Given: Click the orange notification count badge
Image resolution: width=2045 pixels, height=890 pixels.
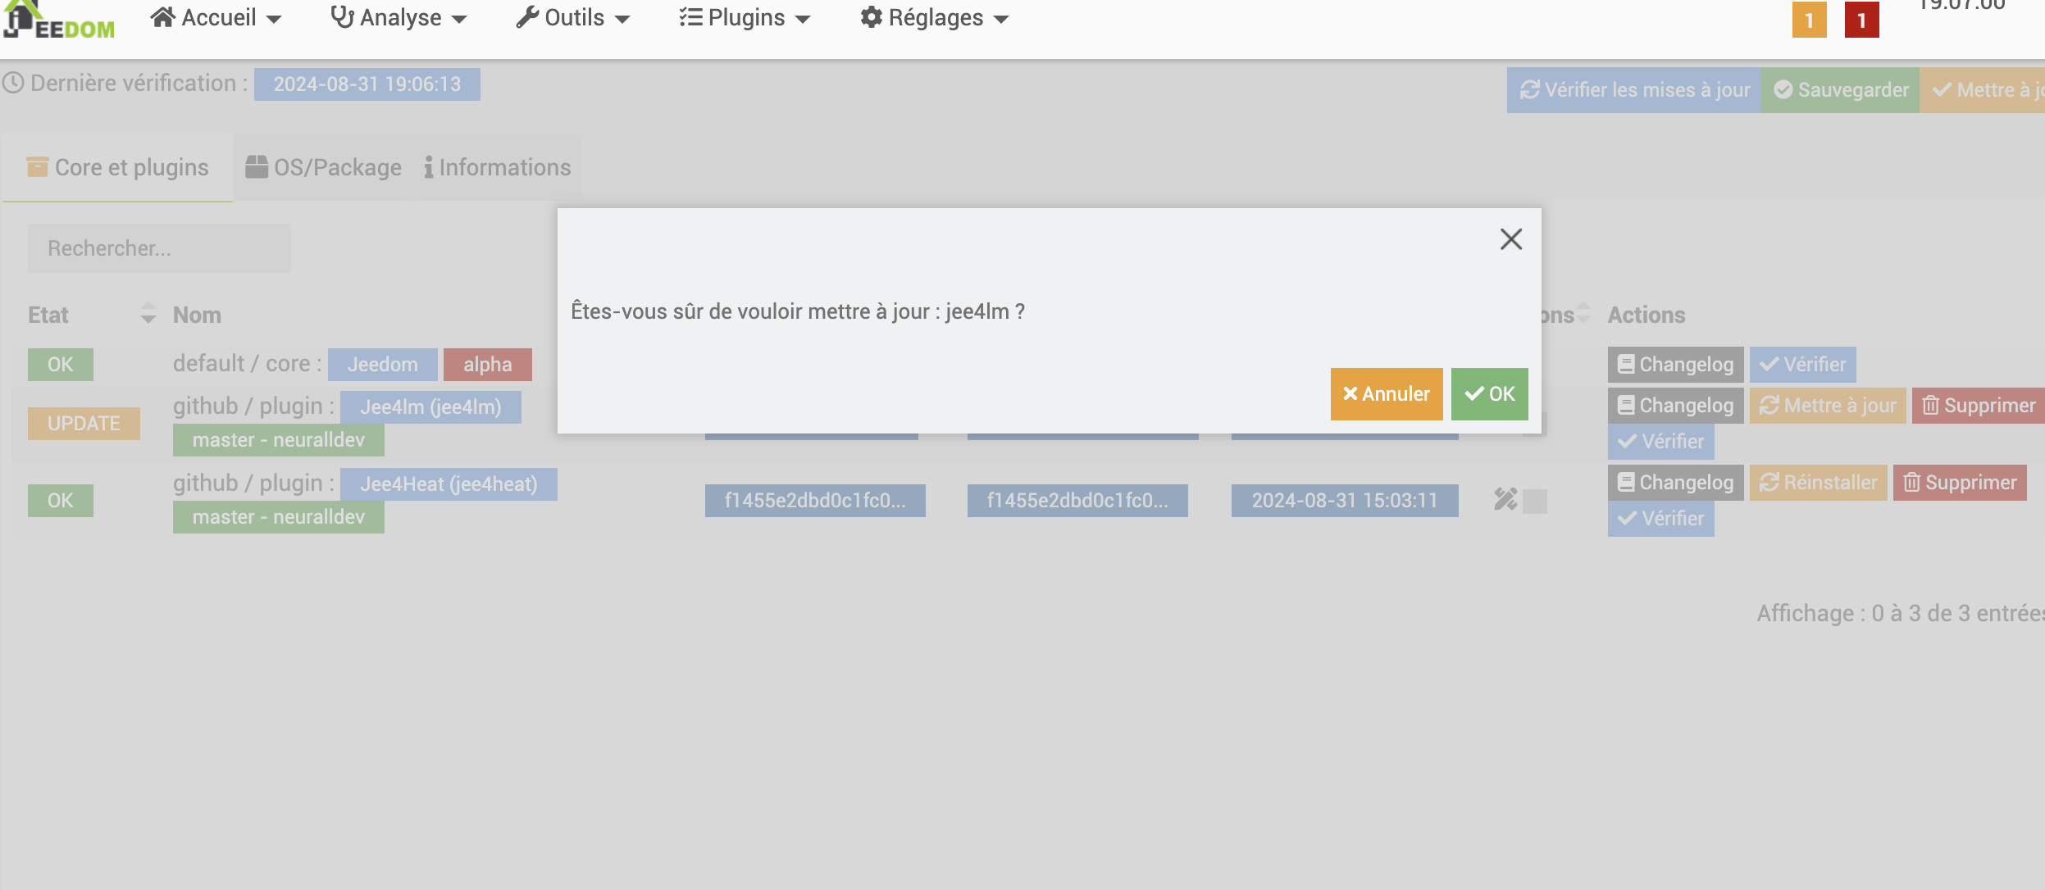Looking at the screenshot, I should click(1808, 20).
